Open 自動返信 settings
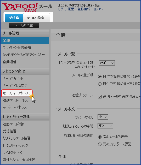Viewport: 141px width, 165px height. click(10, 62)
